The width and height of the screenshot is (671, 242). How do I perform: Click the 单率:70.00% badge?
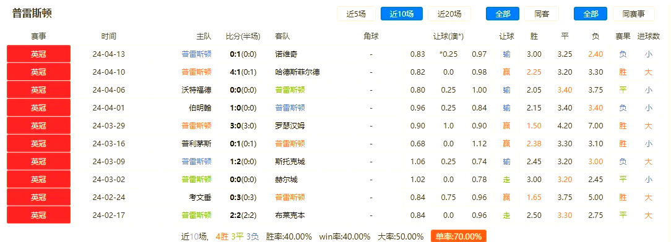tap(458, 236)
